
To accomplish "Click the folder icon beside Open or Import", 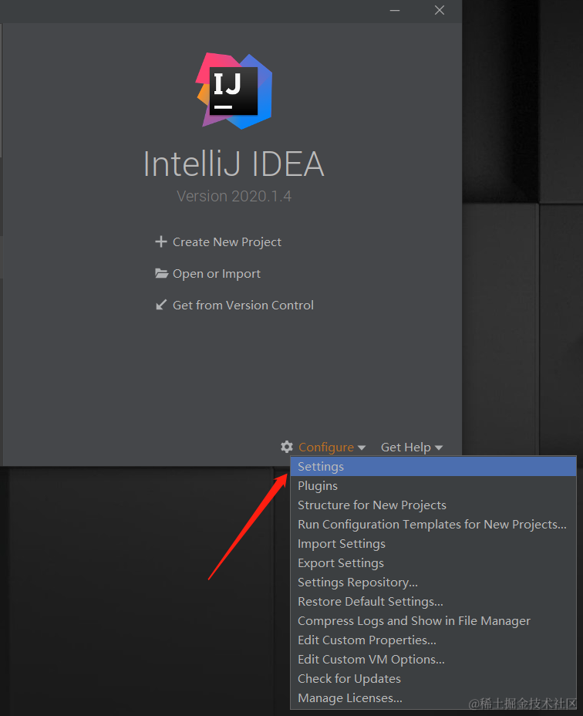I will coord(161,274).
